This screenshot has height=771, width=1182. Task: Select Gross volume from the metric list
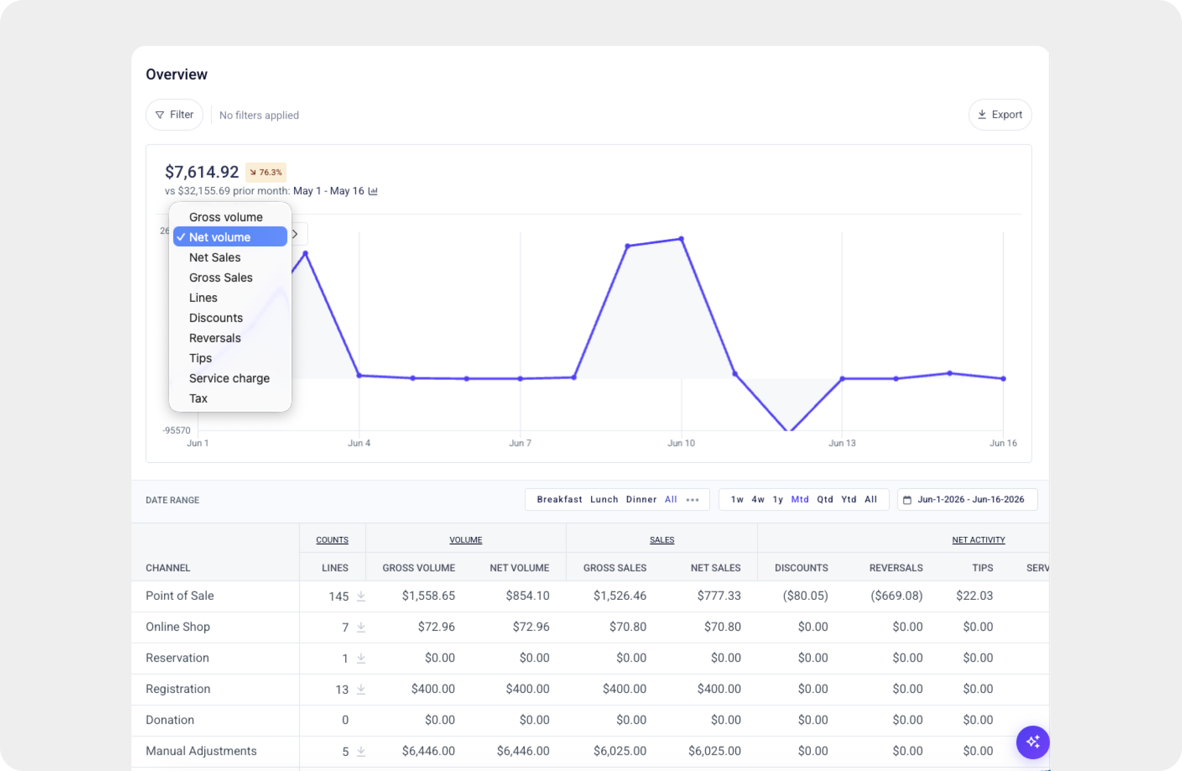coord(230,217)
